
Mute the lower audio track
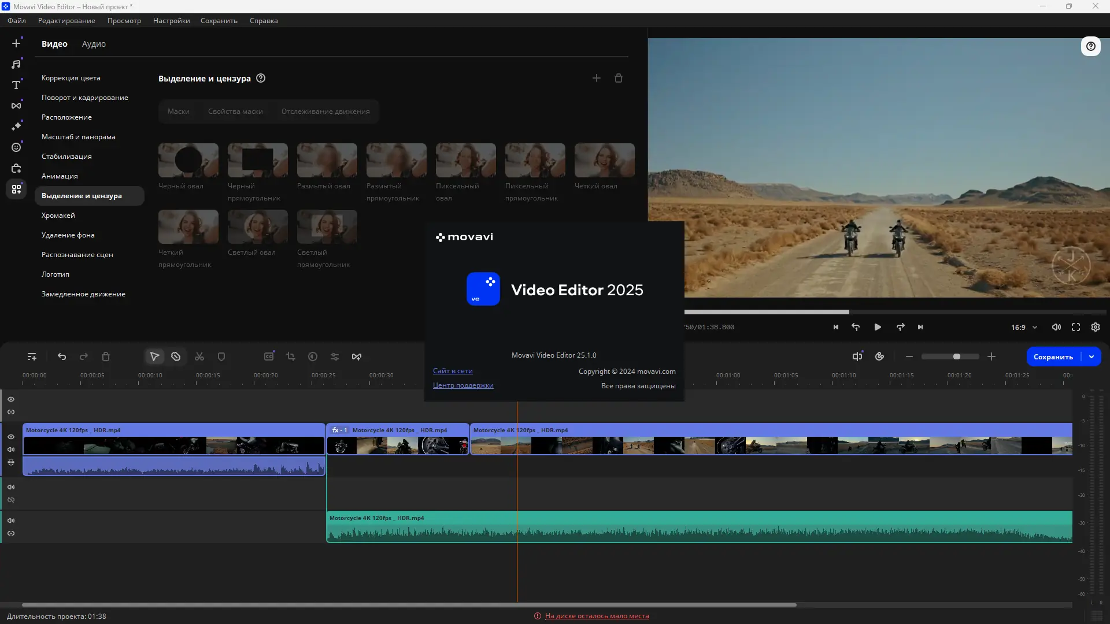coord(11,521)
